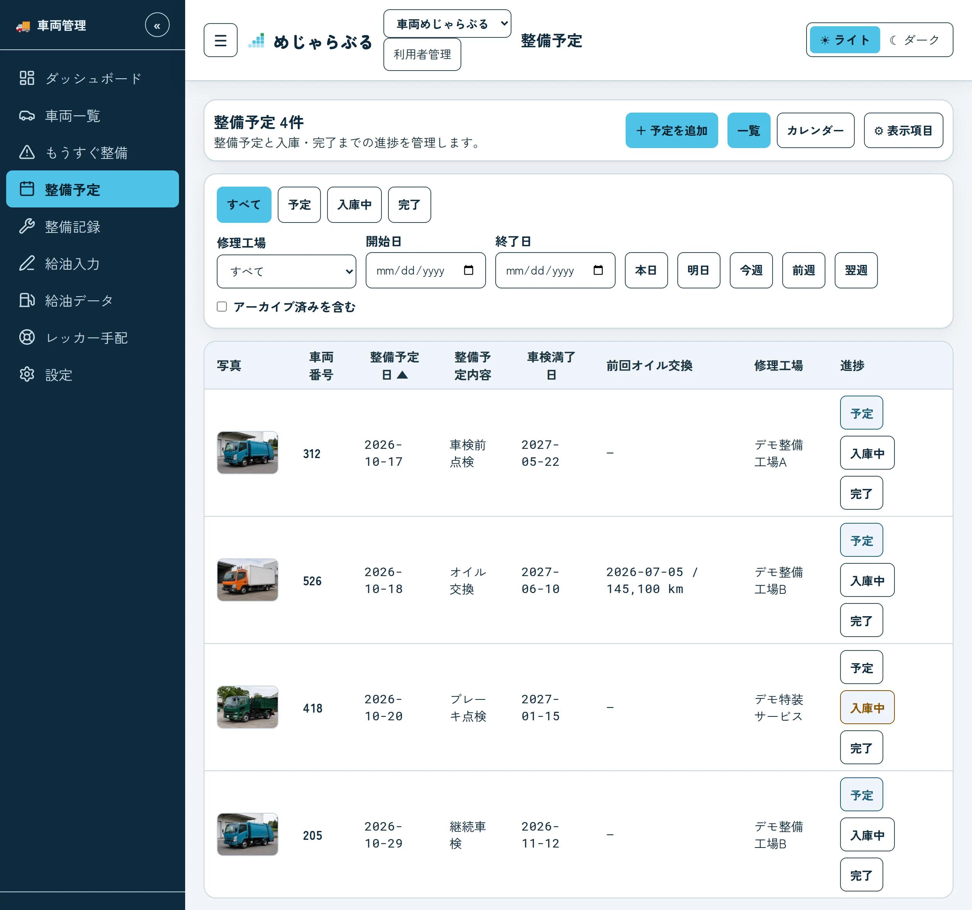Click the めじゃらぶる logo icon
Screen dimensions: 972x910
coord(256,41)
